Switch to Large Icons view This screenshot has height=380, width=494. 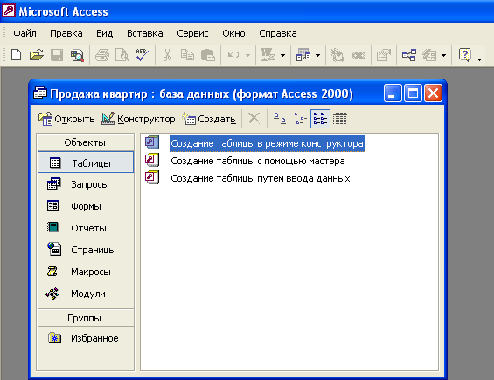280,119
